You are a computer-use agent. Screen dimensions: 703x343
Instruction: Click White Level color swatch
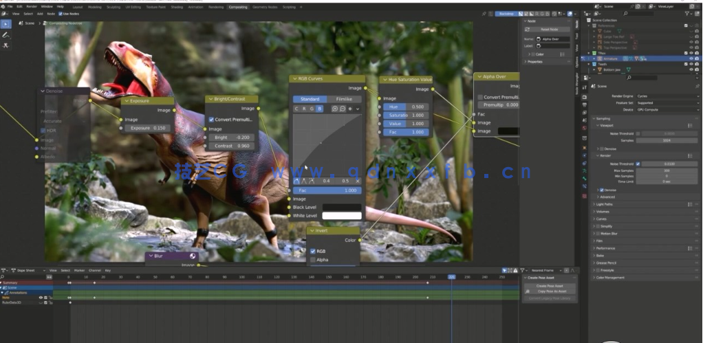(342, 216)
